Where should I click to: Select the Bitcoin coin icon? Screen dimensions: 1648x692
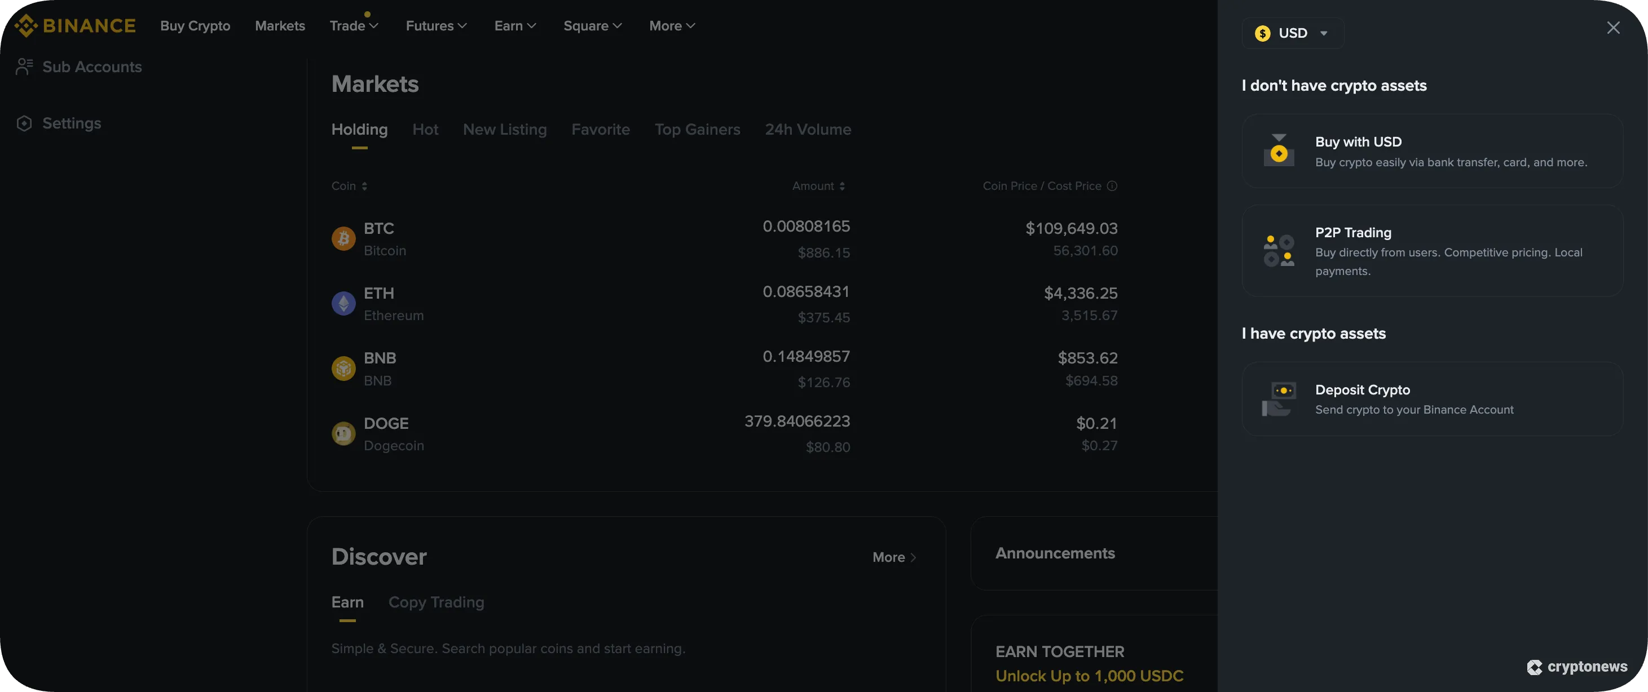tap(343, 238)
